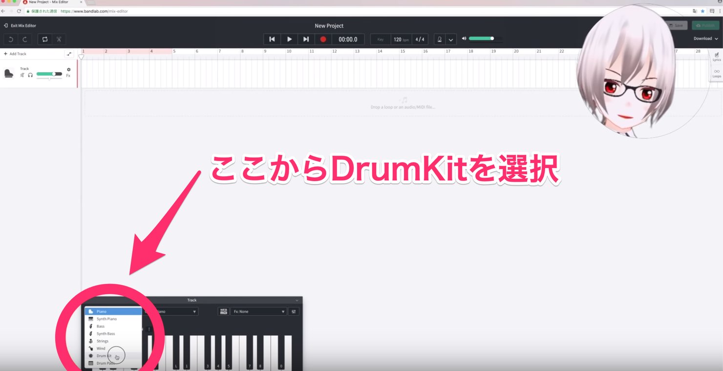The width and height of the screenshot is (723, 371).
Task: Adjust the master volume slider
Action: (x=485, y=38)
